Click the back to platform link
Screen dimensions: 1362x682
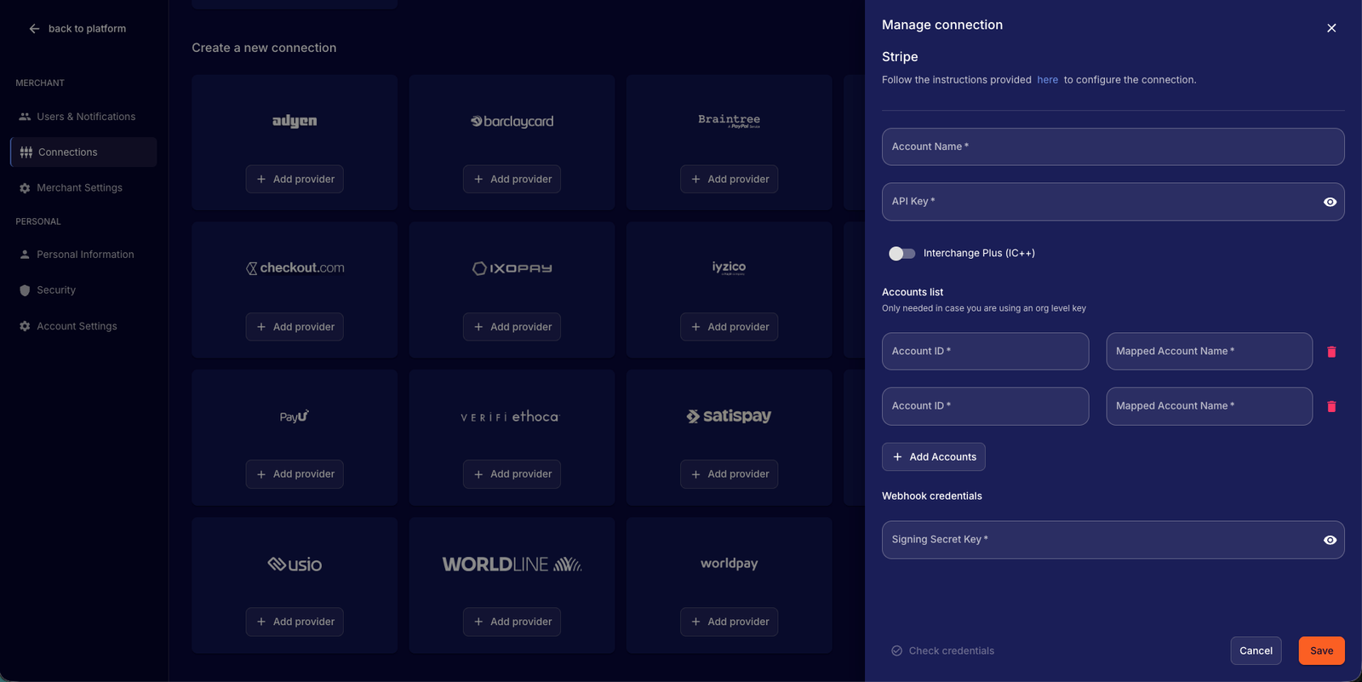tap(87, 29)
